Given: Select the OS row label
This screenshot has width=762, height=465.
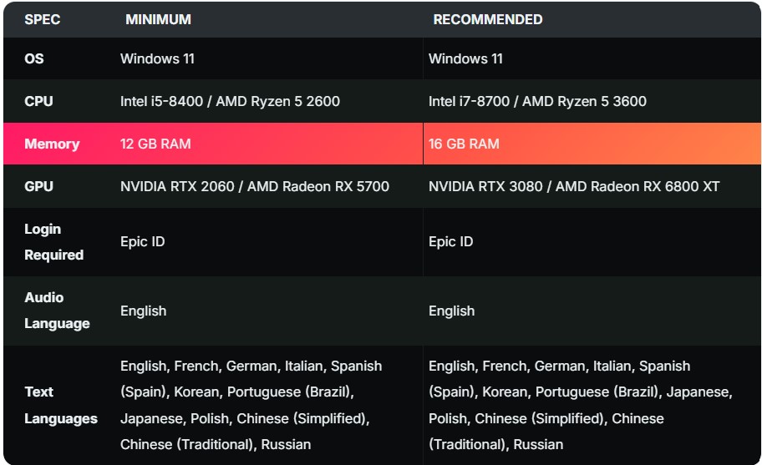Looking at the screenshot, I should click(34, 58).
